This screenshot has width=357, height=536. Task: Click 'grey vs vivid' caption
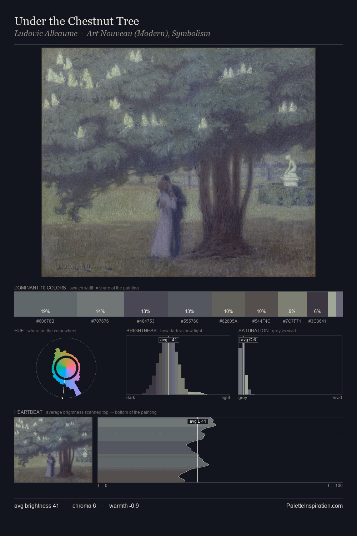[284, 331]
